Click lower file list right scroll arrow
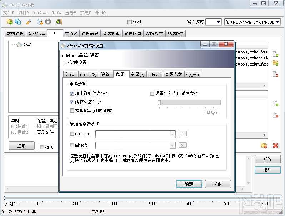Screen dimensions: 285x216 [264, 135]
